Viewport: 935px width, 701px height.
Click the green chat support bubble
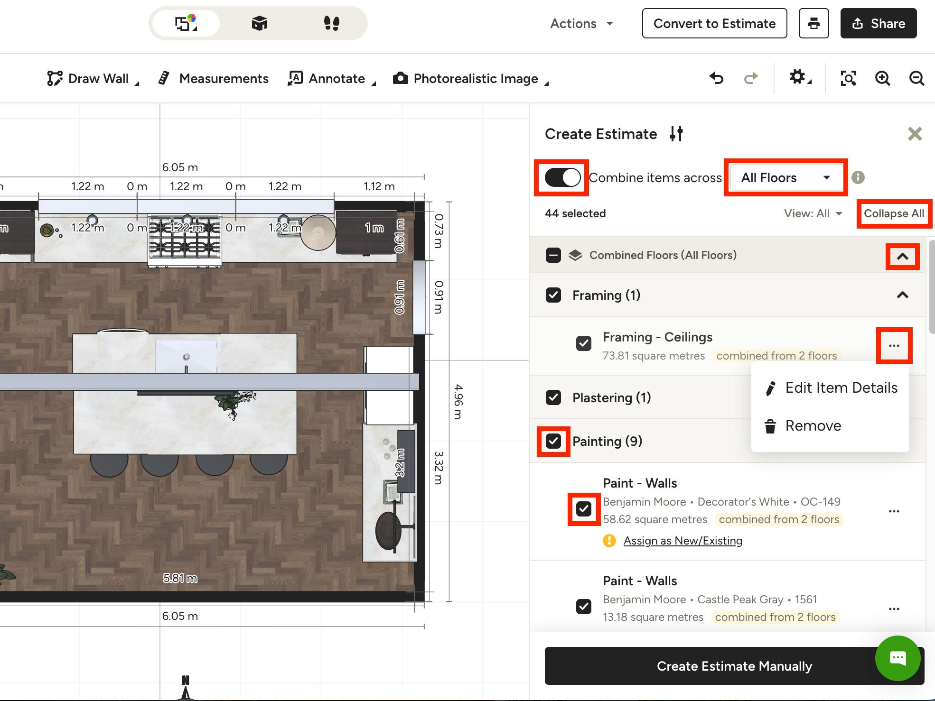[898, 658]
